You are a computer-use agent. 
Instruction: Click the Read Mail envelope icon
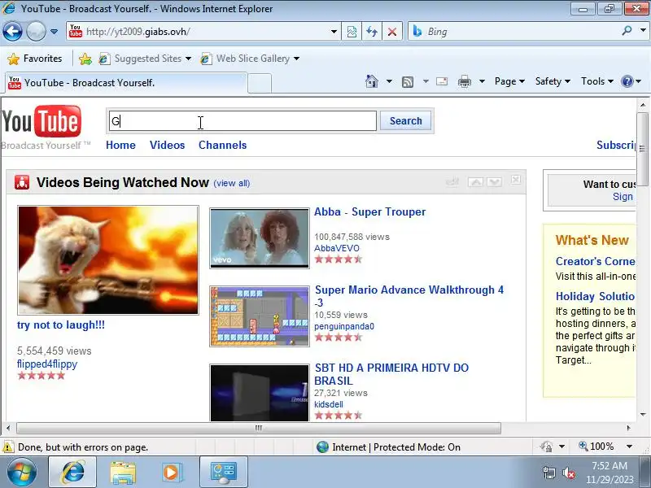(x=442, y=81)
